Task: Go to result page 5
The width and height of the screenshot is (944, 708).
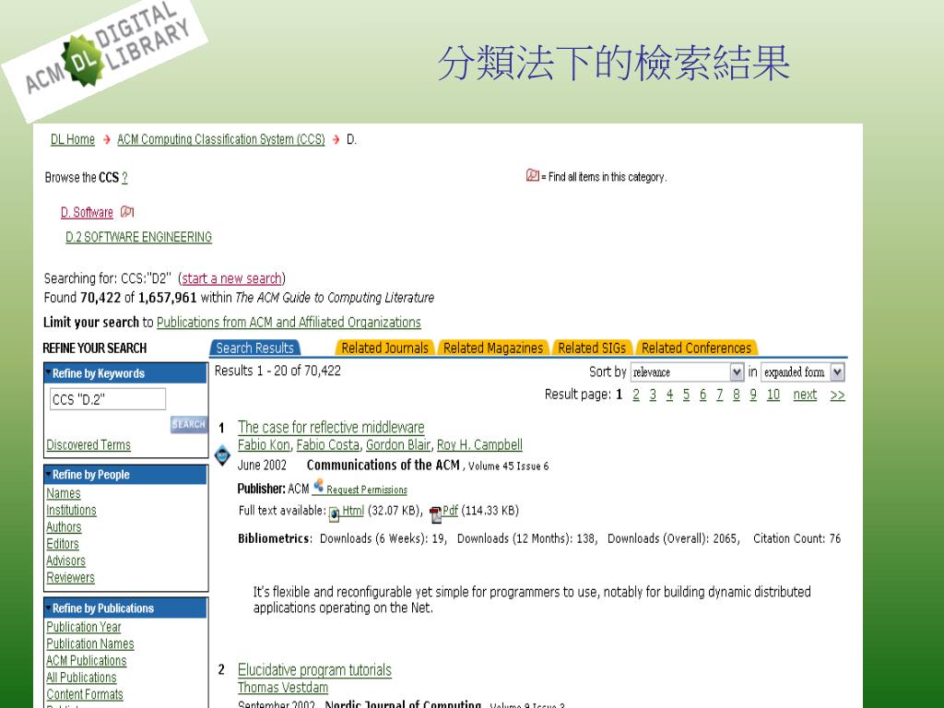Action: [x=686, y=395]
